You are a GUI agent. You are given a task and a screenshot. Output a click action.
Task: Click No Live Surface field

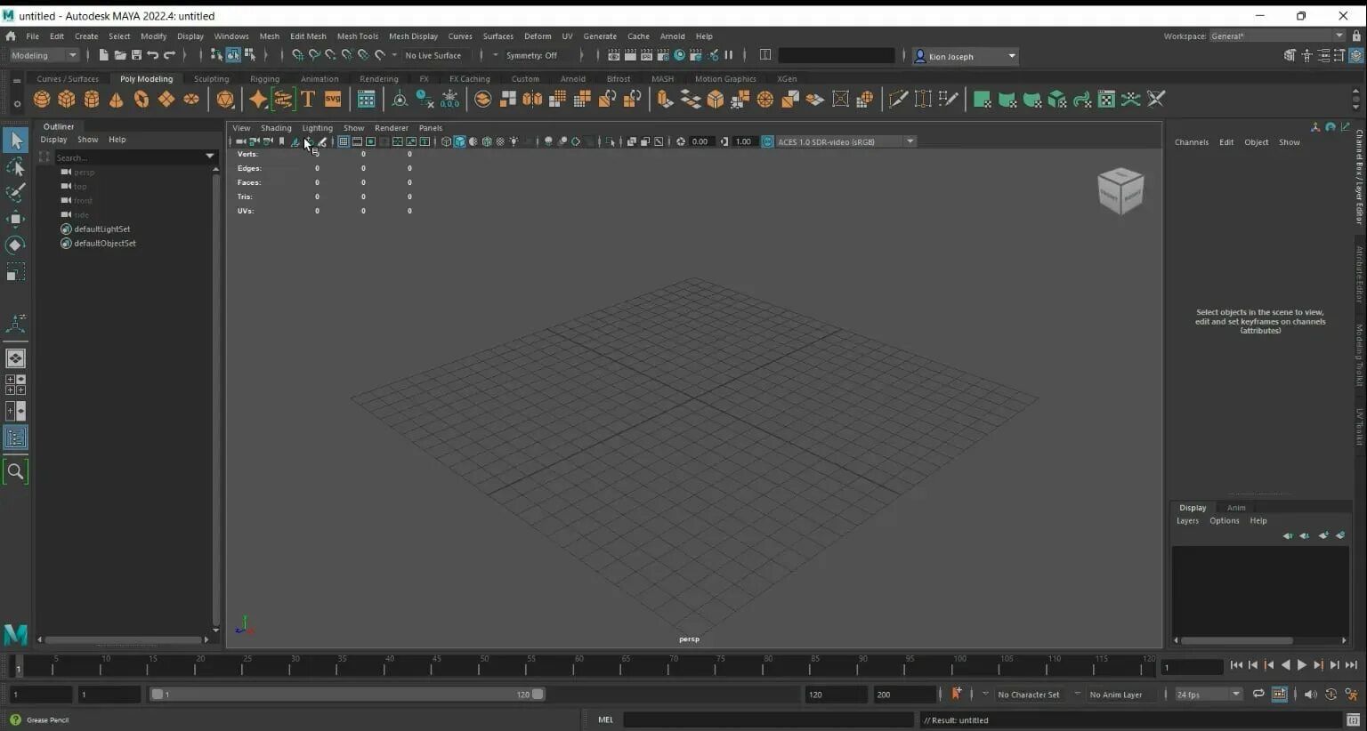point(433,55)
